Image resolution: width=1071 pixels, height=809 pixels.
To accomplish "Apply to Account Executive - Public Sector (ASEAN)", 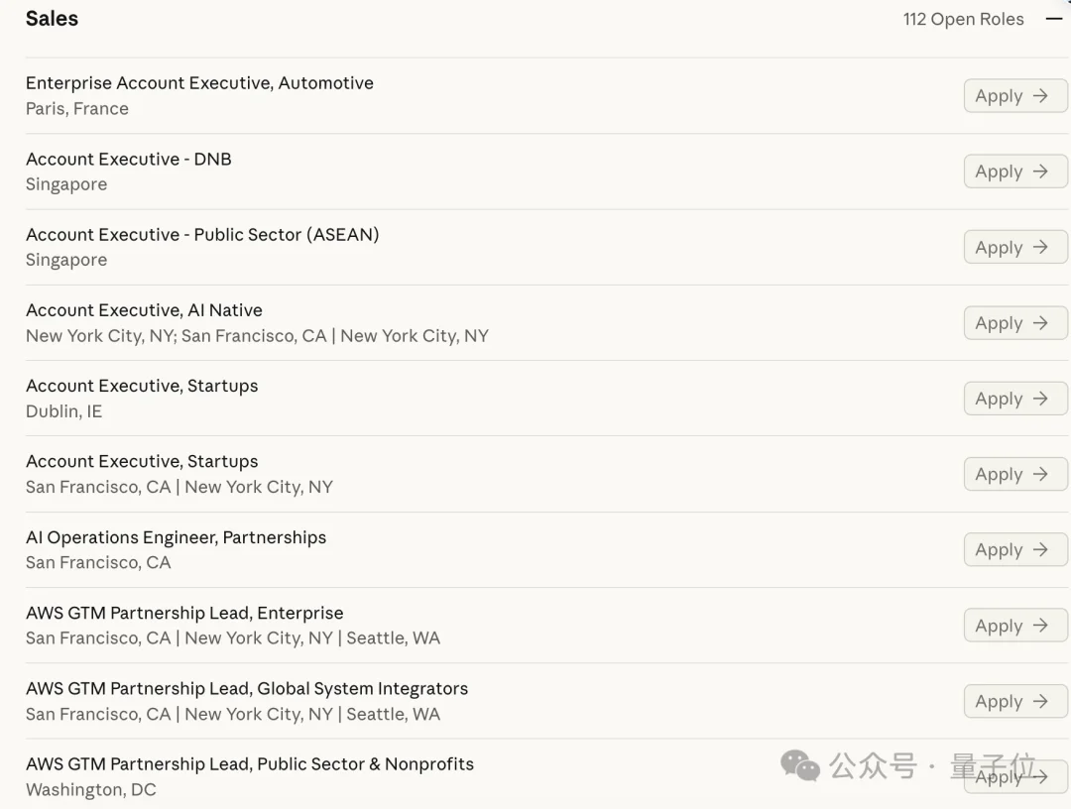I will pos(1015,247).
